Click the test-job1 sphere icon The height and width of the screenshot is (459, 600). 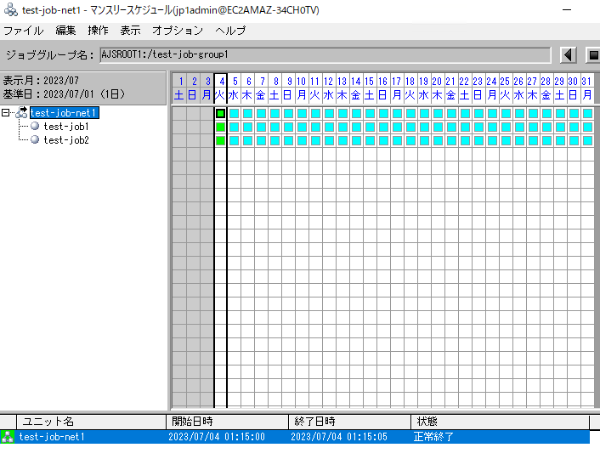(x=35, y=127)
